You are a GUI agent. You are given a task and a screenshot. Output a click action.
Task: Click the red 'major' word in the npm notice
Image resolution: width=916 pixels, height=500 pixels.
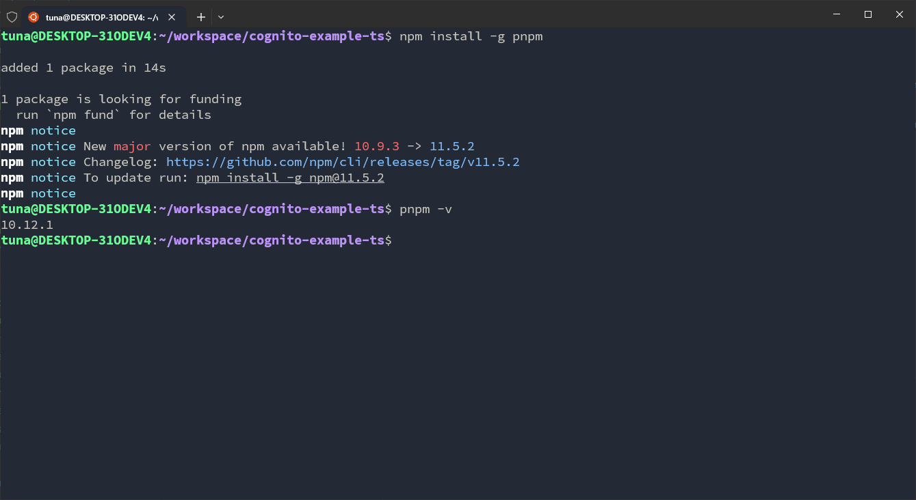[x=132, y=145]
